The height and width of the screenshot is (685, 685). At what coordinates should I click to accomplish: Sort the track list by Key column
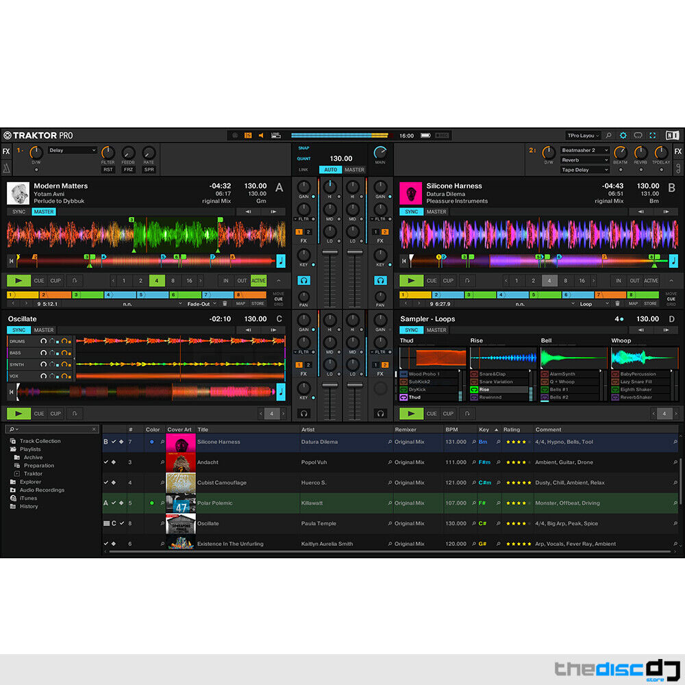point(484,429)
